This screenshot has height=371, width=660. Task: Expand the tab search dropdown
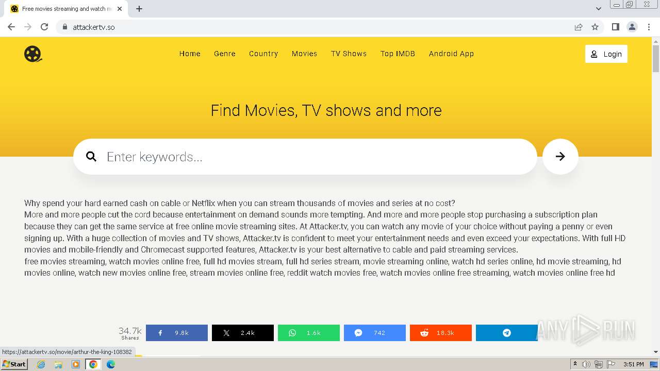point(598,9)
